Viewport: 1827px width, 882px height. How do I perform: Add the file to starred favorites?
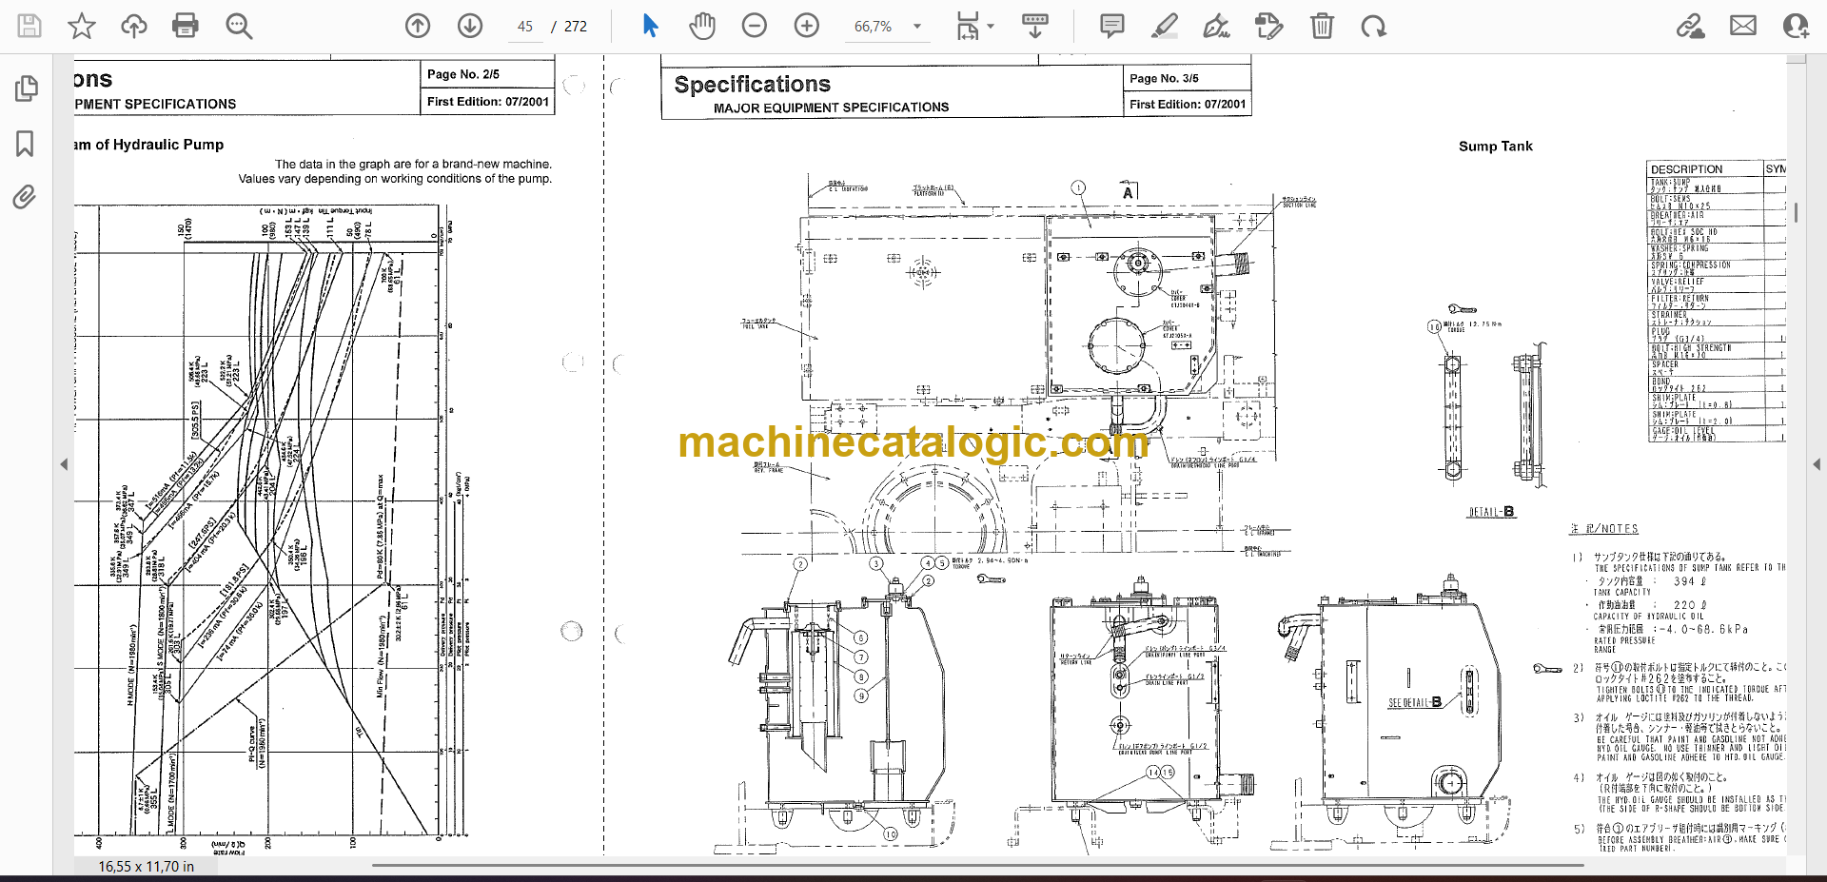(82, 26)
